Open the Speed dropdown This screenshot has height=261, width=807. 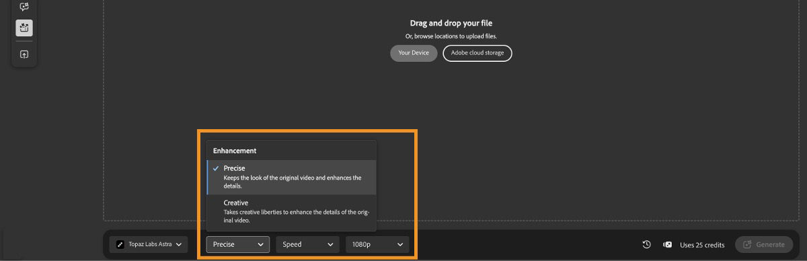307,245
